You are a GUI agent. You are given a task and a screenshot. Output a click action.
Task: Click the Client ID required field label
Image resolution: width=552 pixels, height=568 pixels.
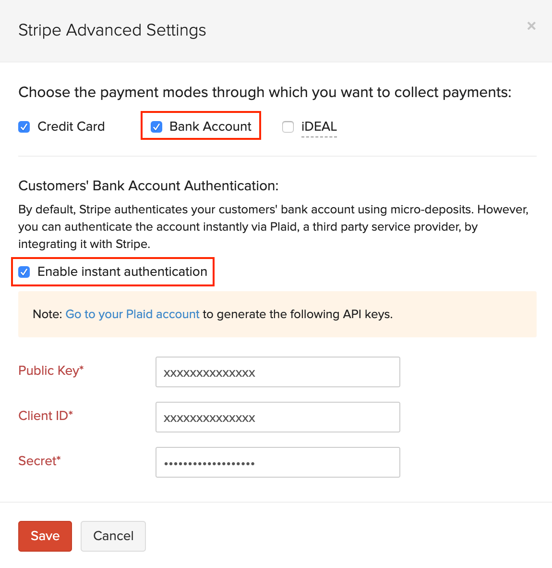pos(45,416)
